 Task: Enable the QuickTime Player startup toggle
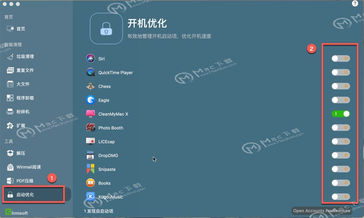[x=341, y=72]
